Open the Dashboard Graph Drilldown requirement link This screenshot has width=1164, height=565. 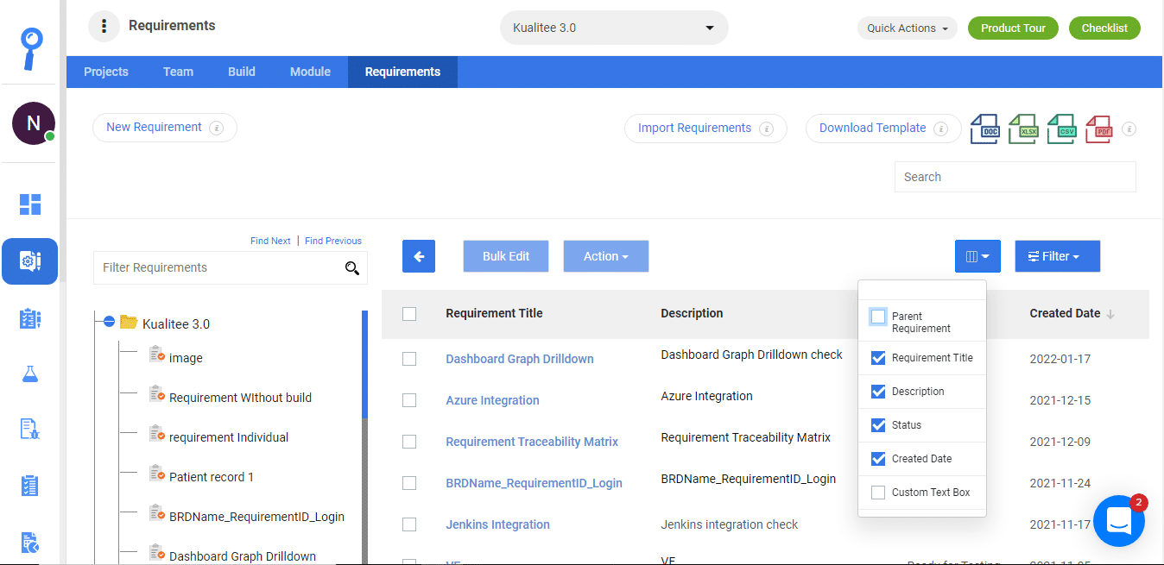519,358
